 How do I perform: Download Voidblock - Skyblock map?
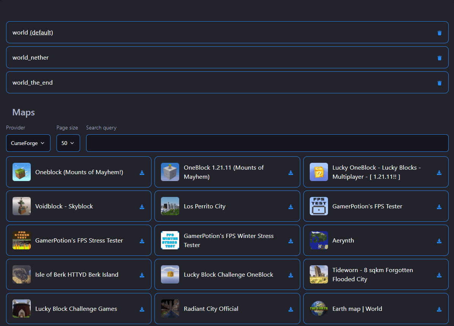[x=142, y=207]
